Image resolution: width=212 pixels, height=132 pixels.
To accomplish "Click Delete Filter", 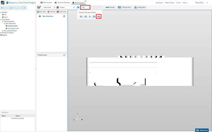I will [61, 12].
